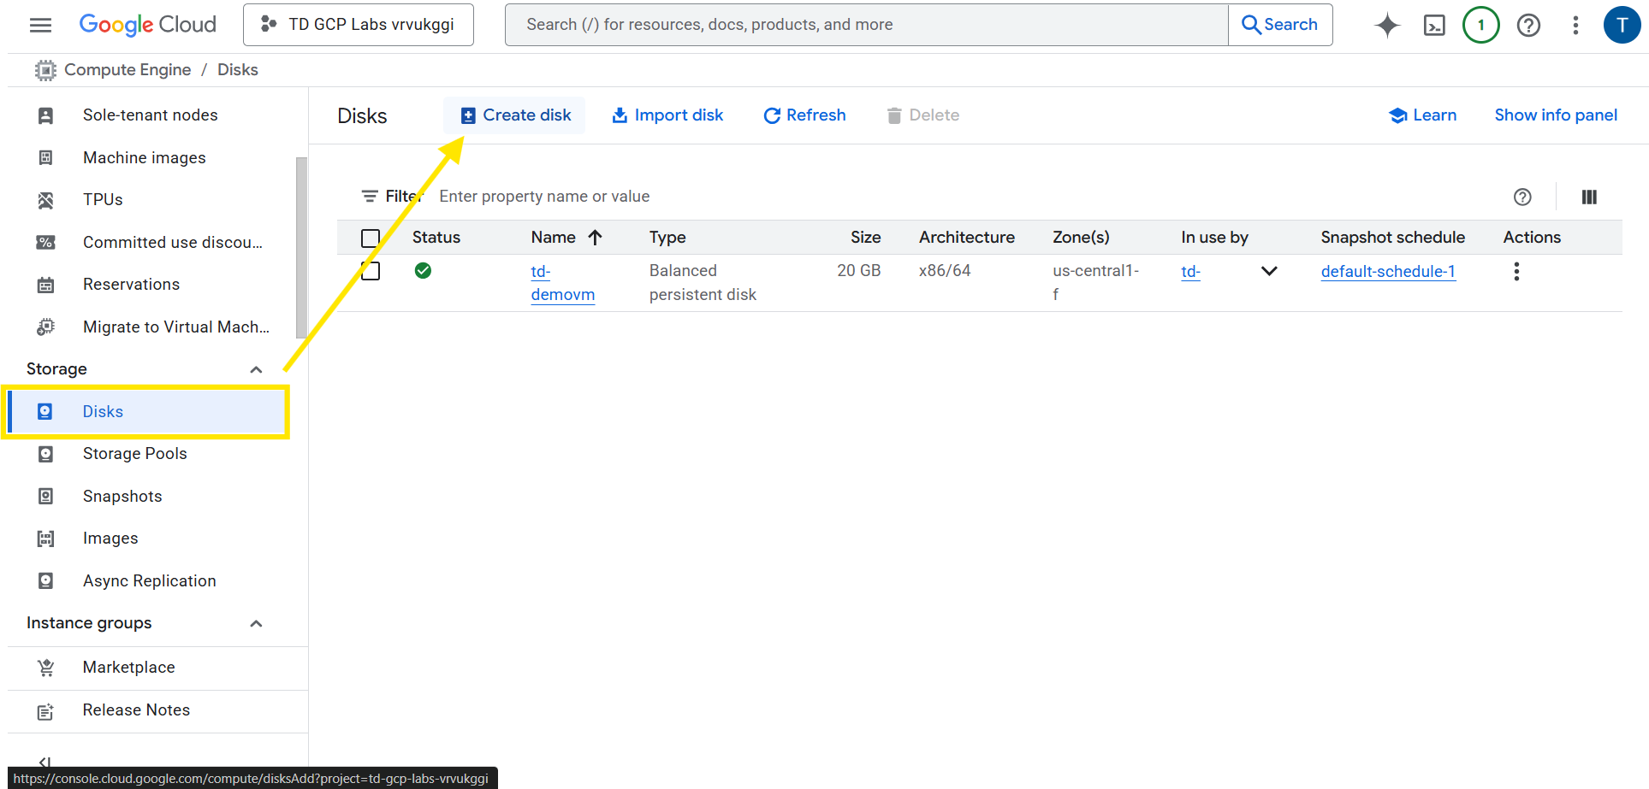The height and width of the screenshot is (789, 1649).
Task: Click the Create disk button
Action: coord(515,115)
